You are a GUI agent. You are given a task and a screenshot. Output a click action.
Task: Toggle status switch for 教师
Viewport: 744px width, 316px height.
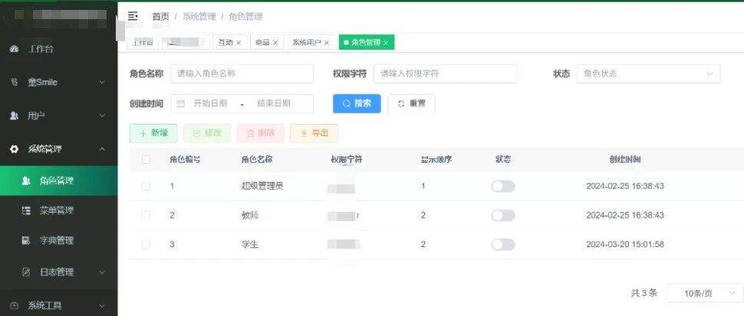pyautogui.click(x=503, y=216)
